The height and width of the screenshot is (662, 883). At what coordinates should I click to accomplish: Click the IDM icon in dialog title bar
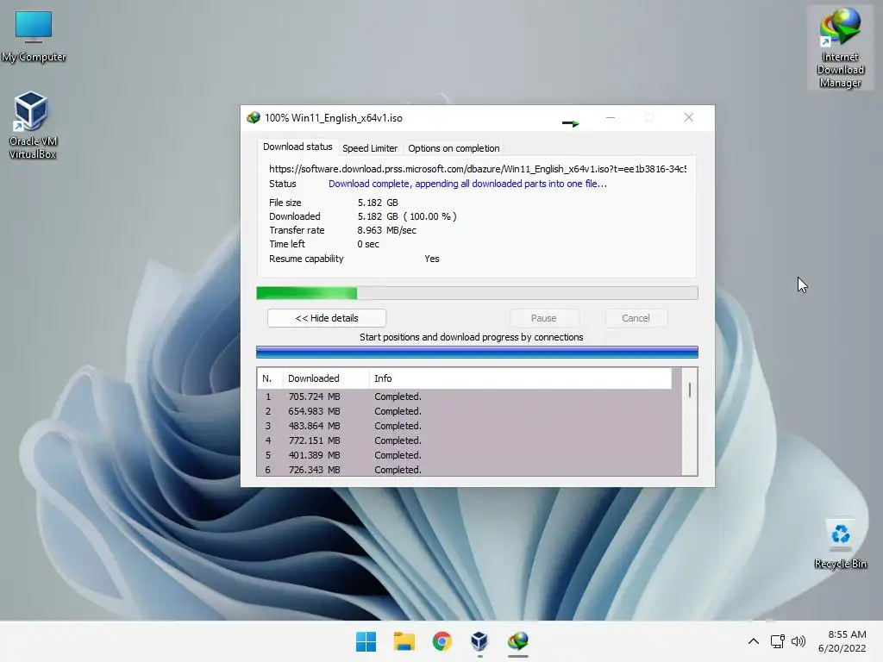pos(254,117)
